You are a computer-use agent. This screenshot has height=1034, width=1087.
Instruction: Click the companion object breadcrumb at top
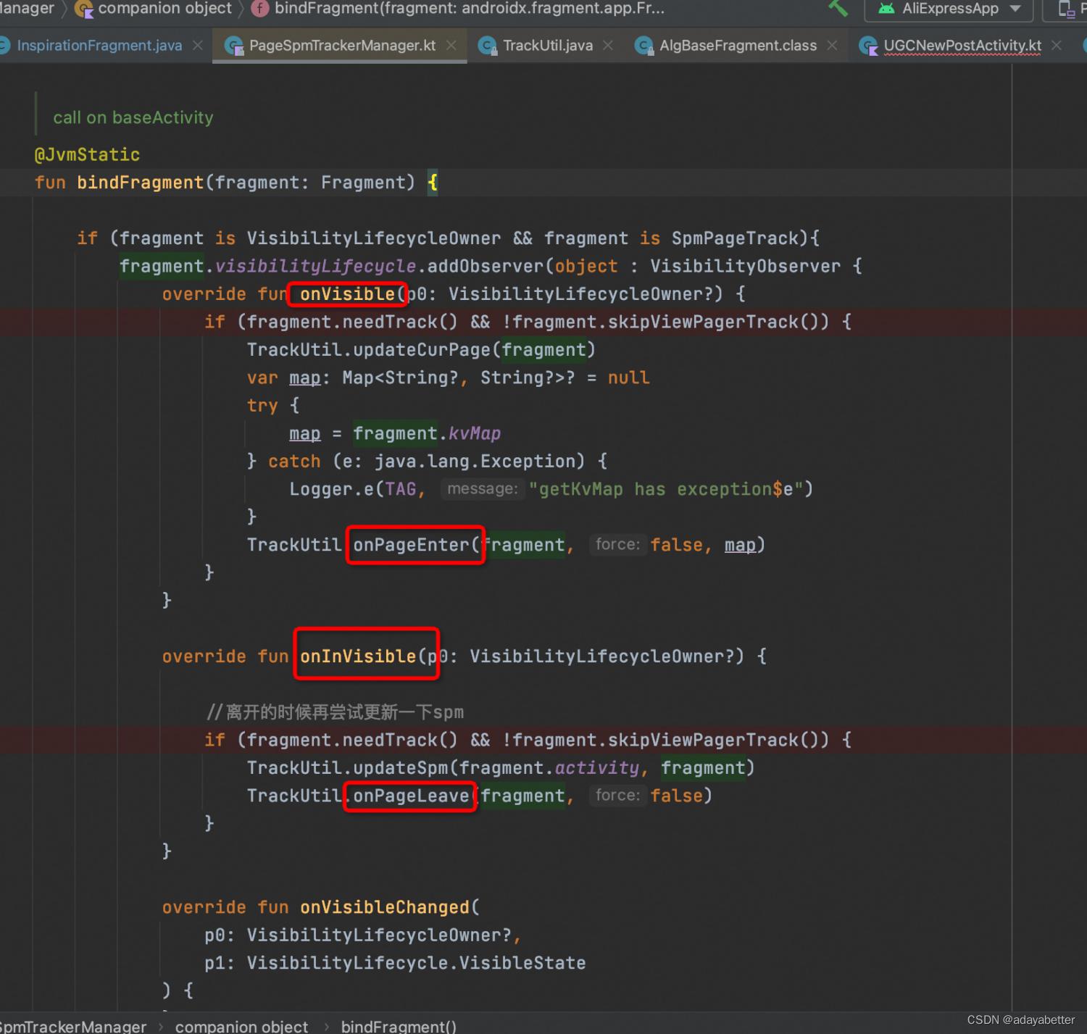164,9
